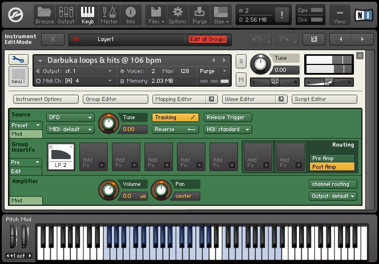Open the Purge menu in the toolbar

click(199, 15)
